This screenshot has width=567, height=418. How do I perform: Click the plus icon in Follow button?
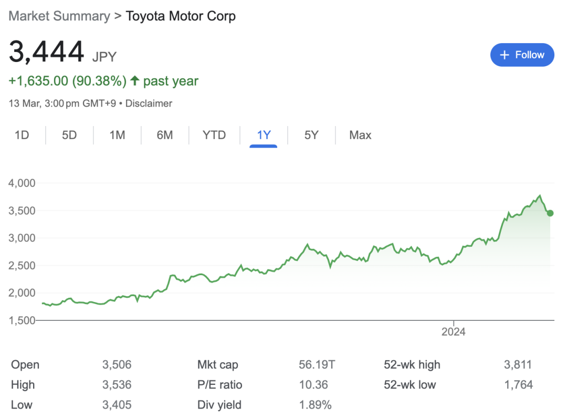(505, 55)
